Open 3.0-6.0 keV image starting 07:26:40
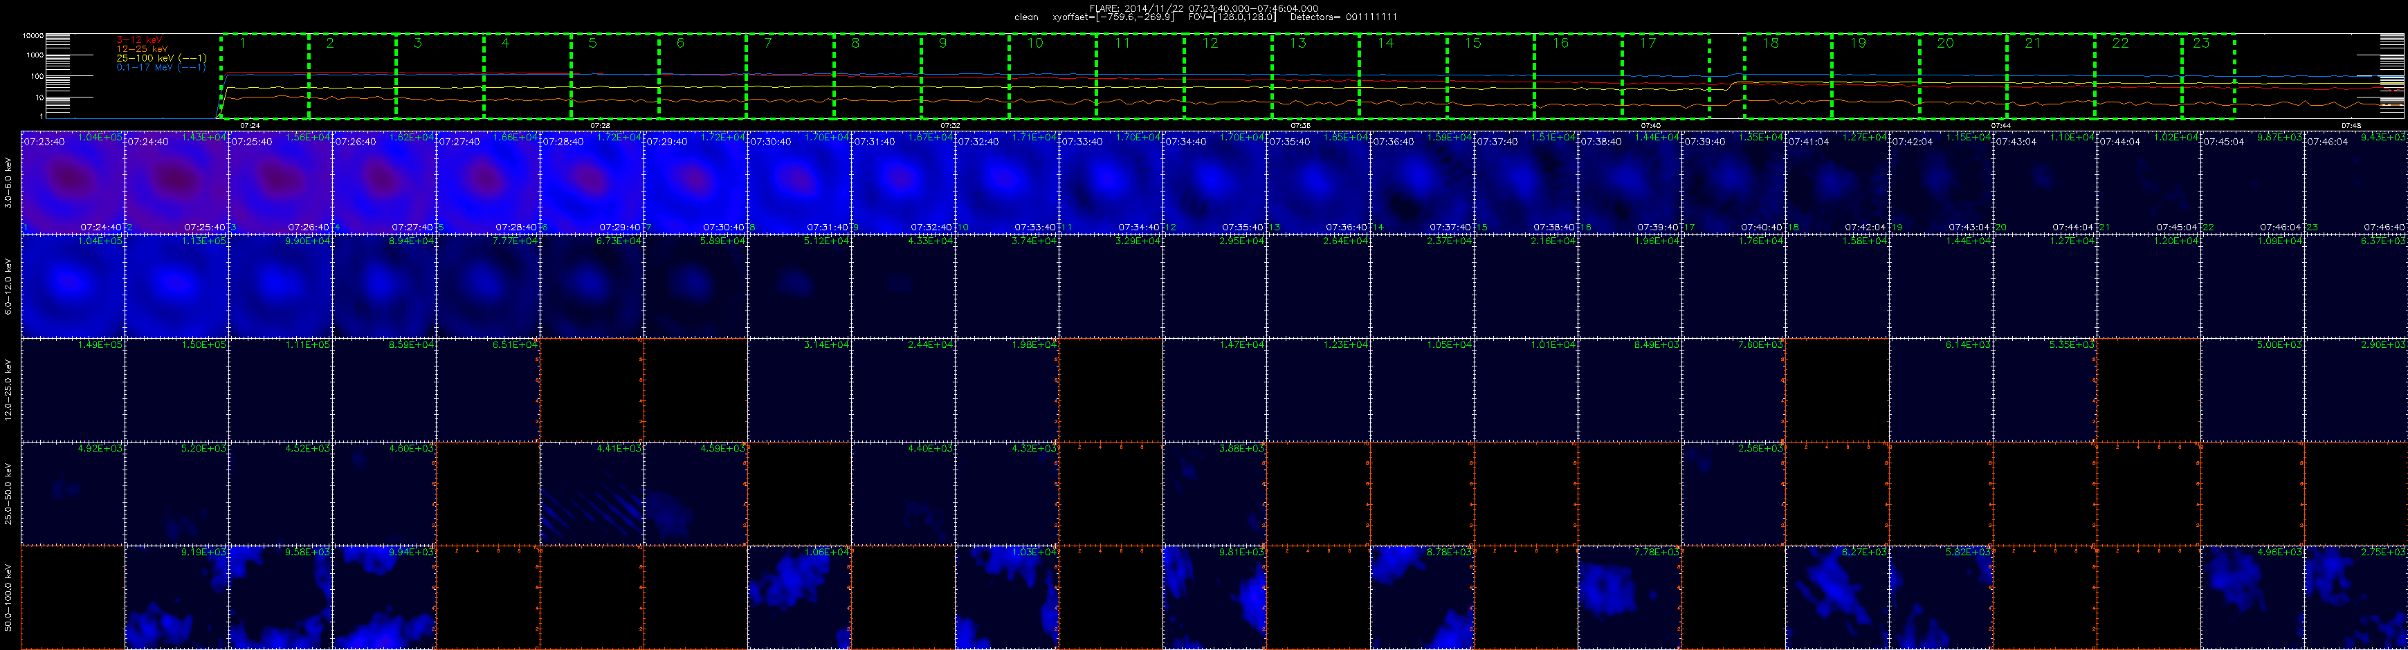The image size is (2408, 650). (384, 182)
